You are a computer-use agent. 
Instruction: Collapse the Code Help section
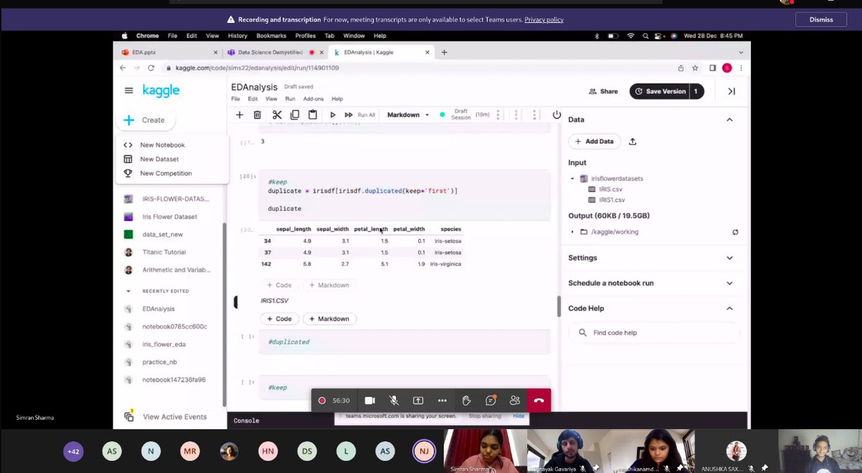[730, 308]
